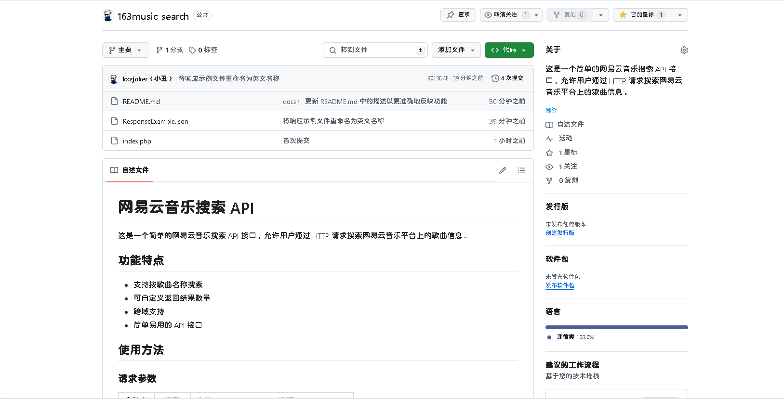Click the language progress bar under 语言
The image size is (784, 399).
[617, 327]
